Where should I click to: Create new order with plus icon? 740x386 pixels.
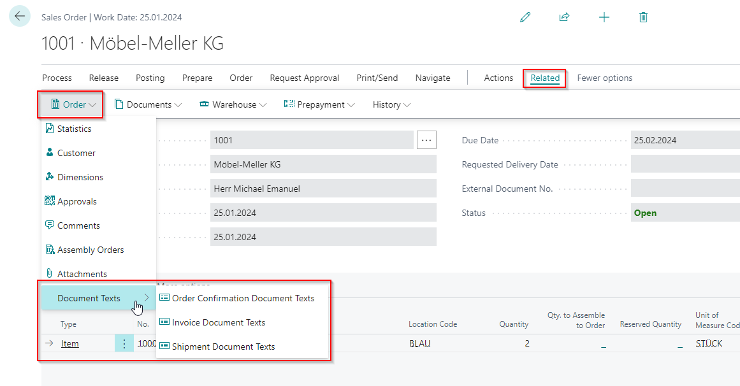coord(604,17)
